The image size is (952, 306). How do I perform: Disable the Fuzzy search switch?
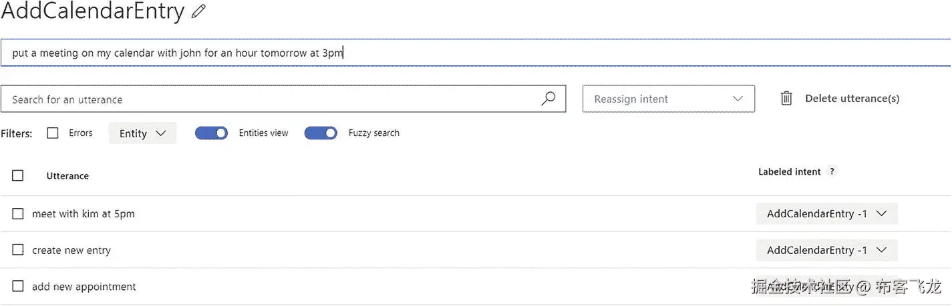click(321, 133)
